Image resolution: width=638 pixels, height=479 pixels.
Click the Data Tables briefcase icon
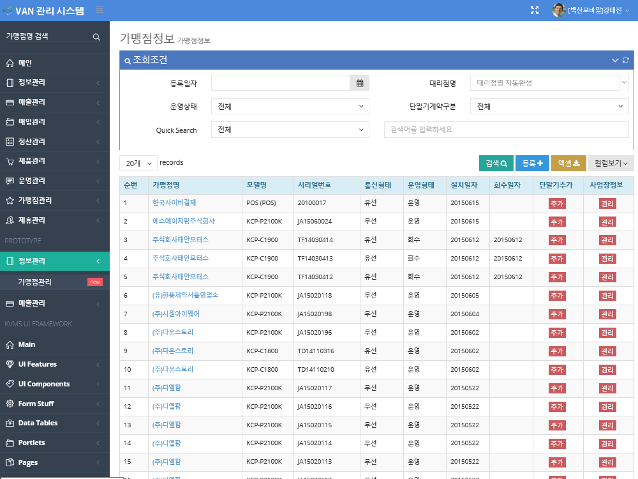tap(10, 423)
